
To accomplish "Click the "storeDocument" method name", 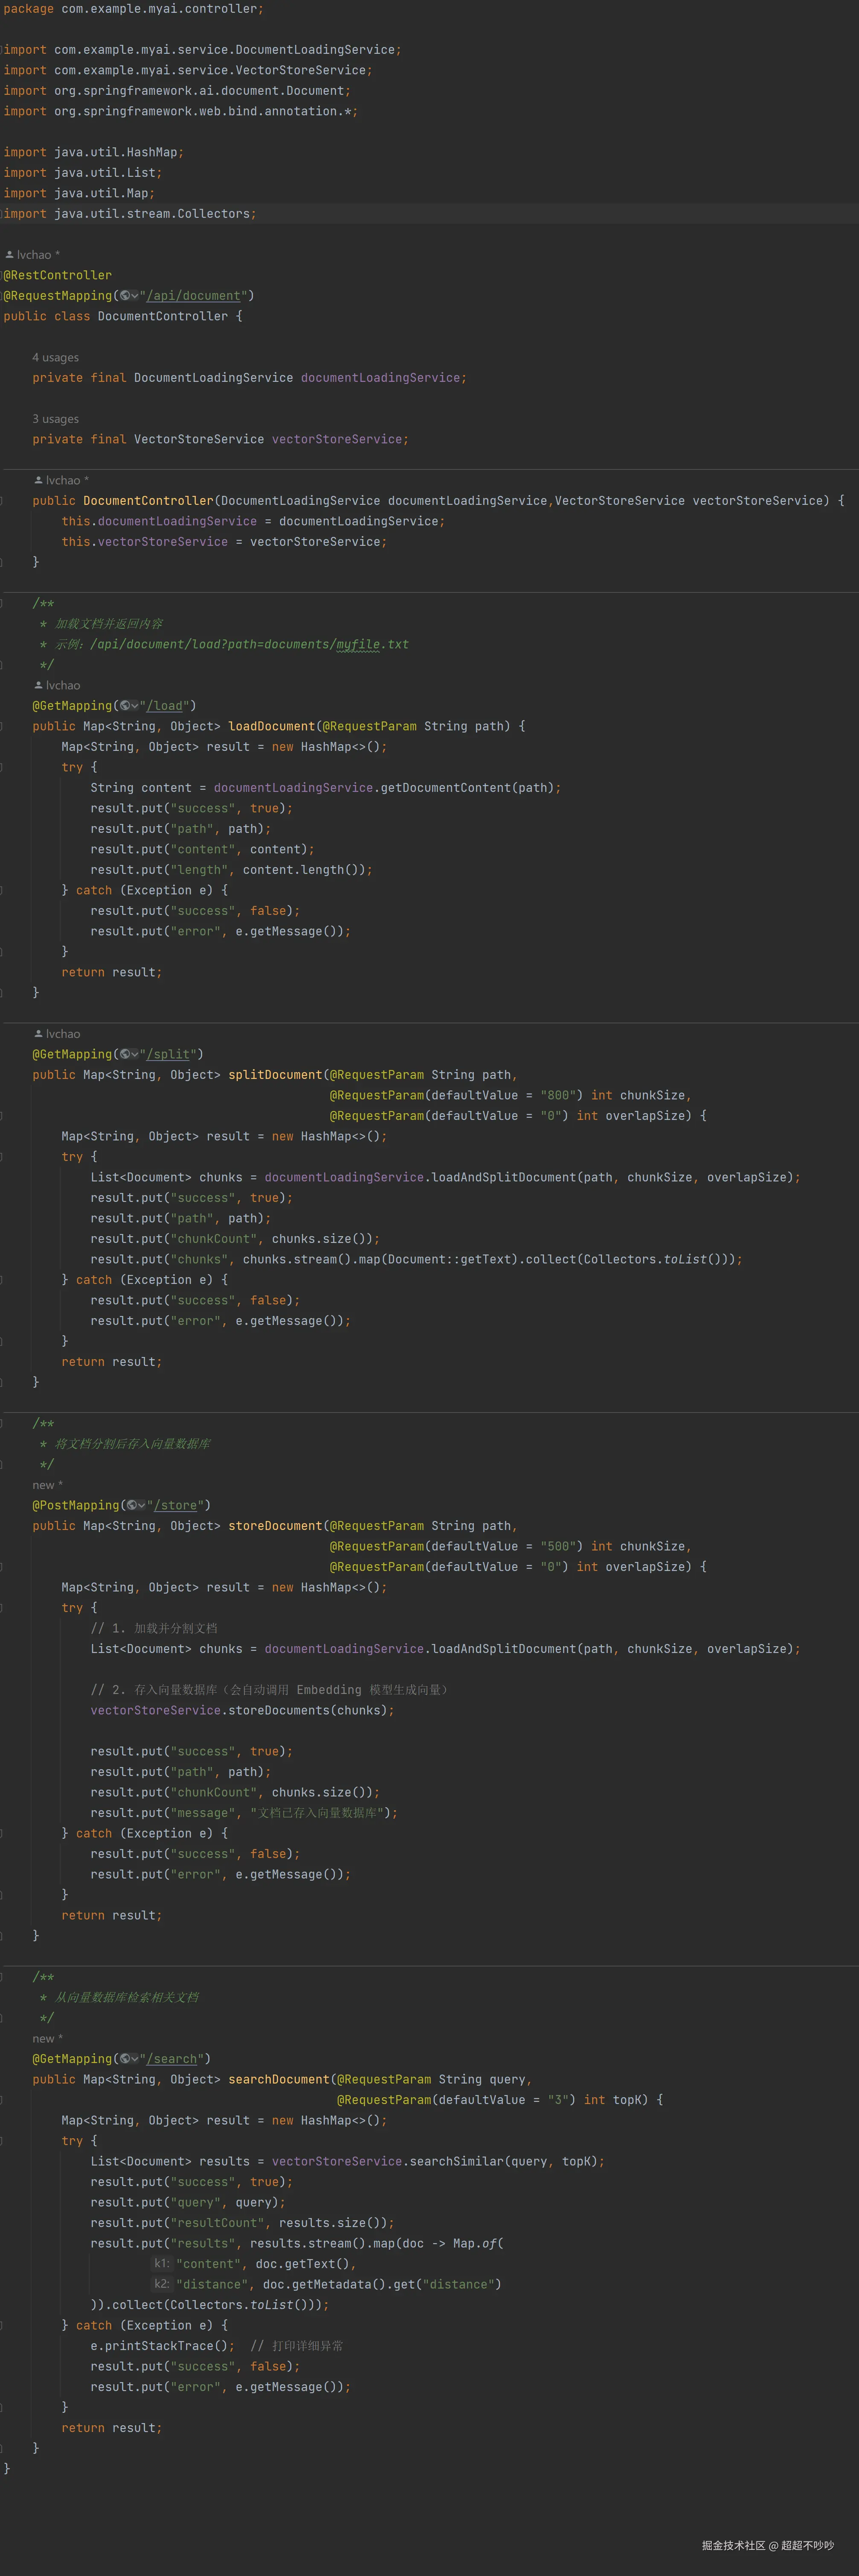I will [x=276, y=1526].
